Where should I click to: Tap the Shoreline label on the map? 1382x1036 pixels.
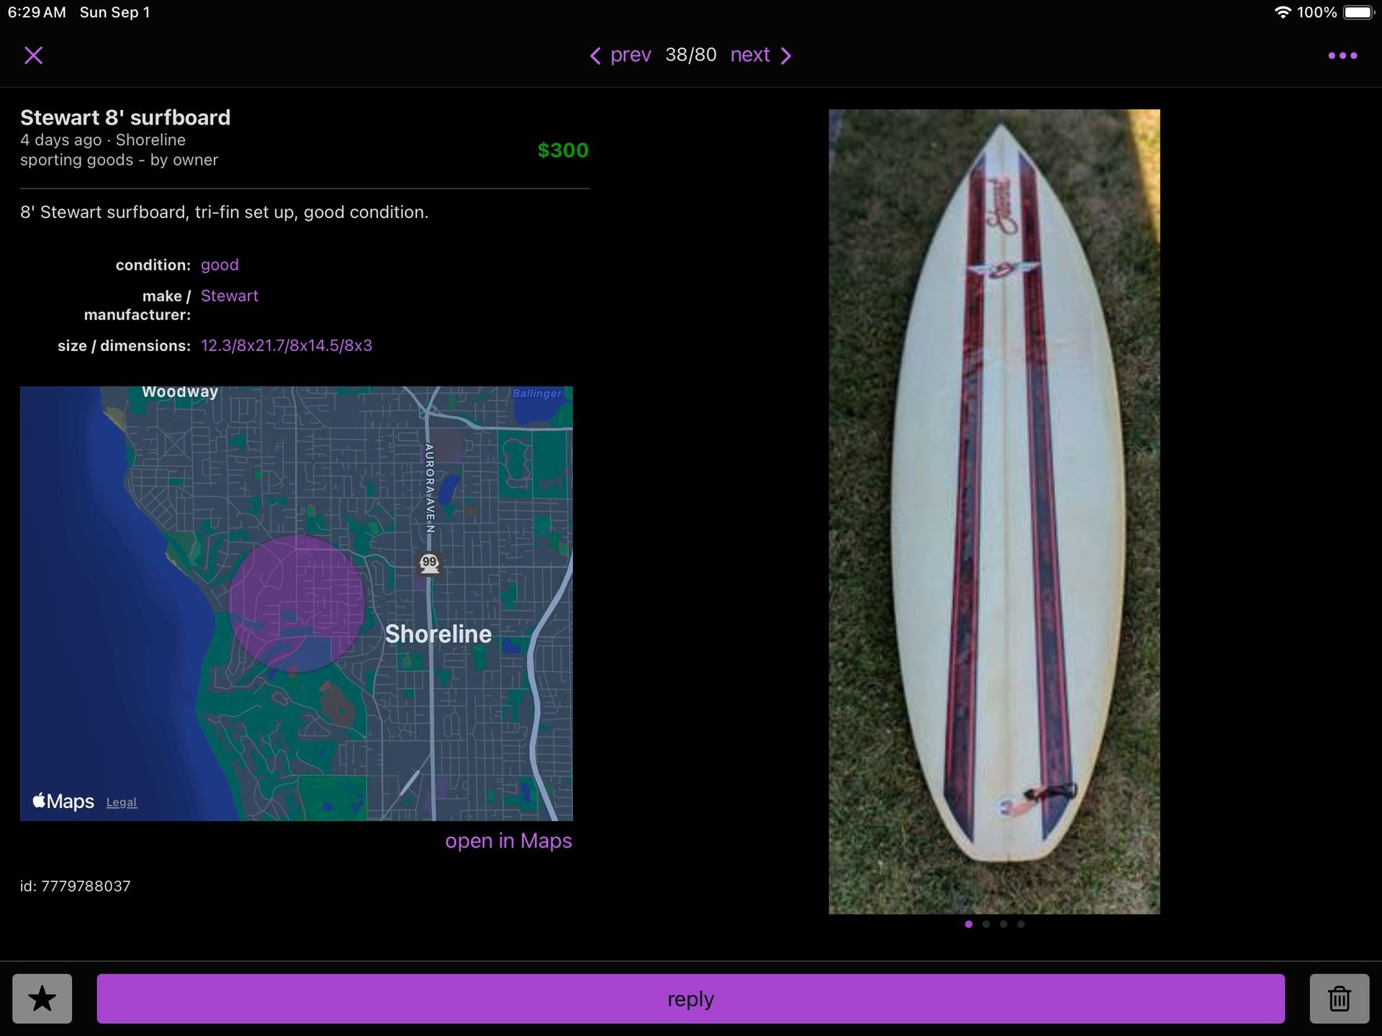pos(438,634)
